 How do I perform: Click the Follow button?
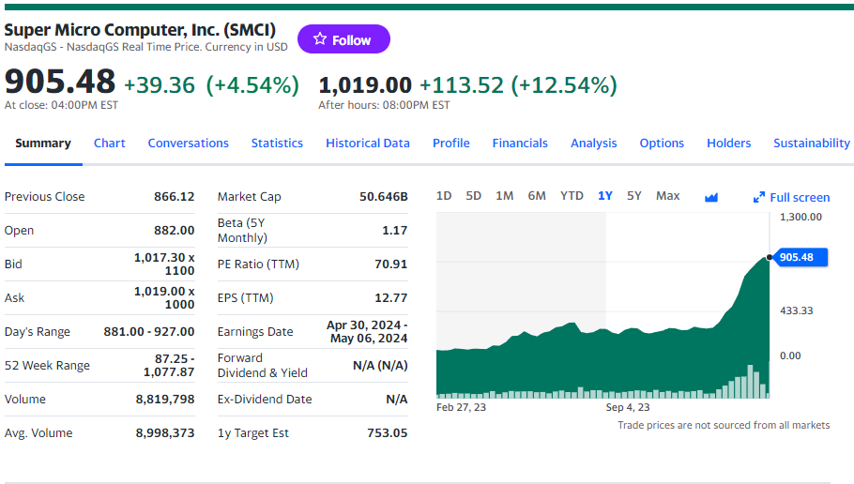pyautogui.click(x=343, y=39)
